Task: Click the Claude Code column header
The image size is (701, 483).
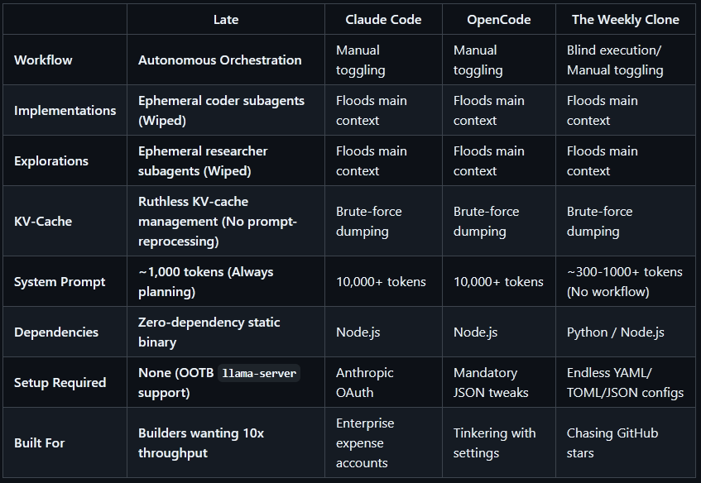Action: pyautogui.click(x=383, y=20)
